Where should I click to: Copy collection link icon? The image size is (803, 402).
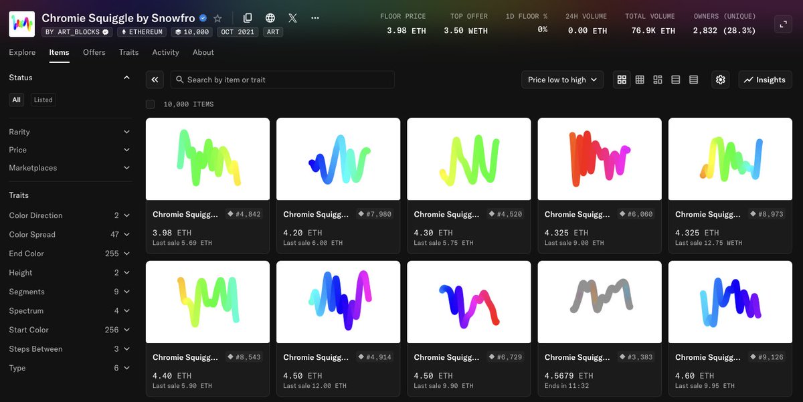248,18
